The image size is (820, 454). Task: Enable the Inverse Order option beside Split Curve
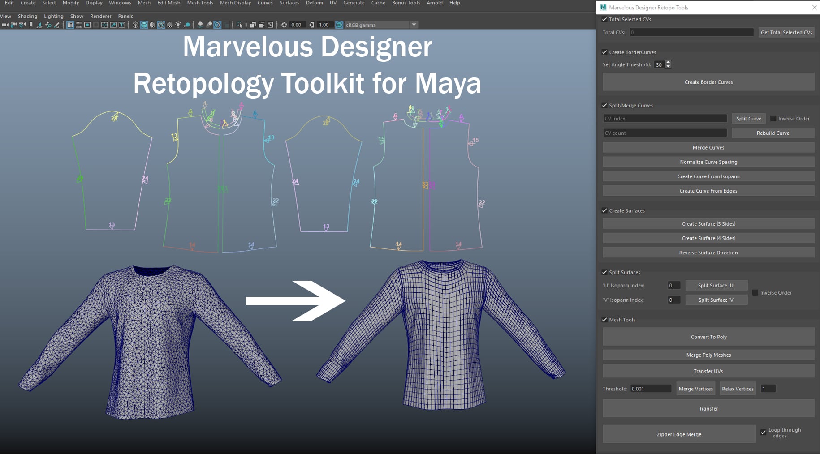click(x=773, y=118)
